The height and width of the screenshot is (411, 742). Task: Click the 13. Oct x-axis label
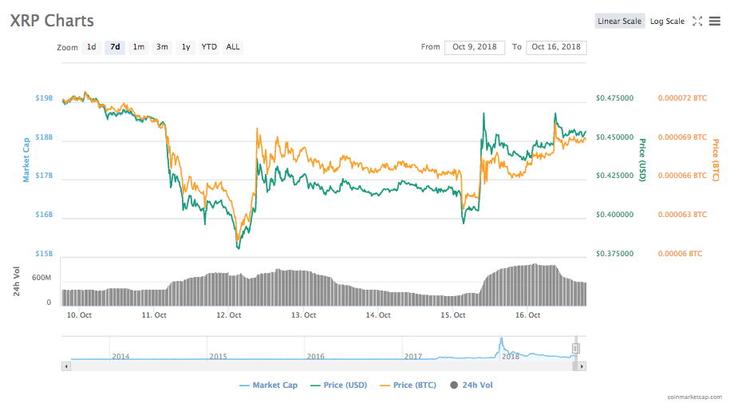click(303, 315)
